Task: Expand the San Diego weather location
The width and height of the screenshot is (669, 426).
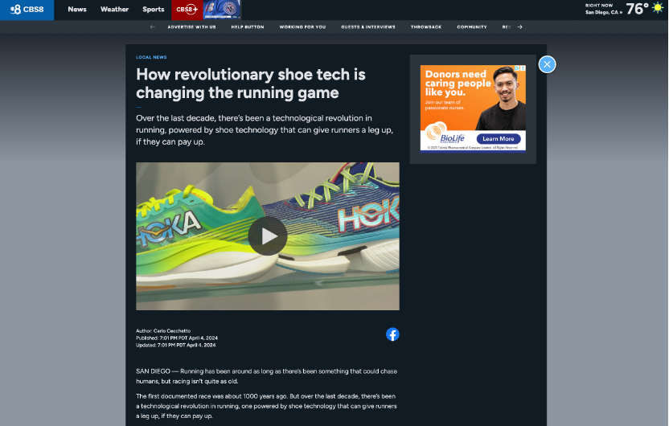Action: 604,12
